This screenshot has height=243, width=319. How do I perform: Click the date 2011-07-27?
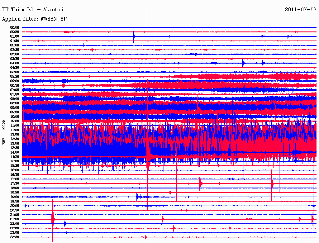[x=301, y=10]
